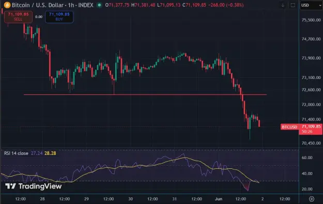323x204 pixels.
Task: Click the high price H71,381.48 value
Action: [x=143, y=5]
